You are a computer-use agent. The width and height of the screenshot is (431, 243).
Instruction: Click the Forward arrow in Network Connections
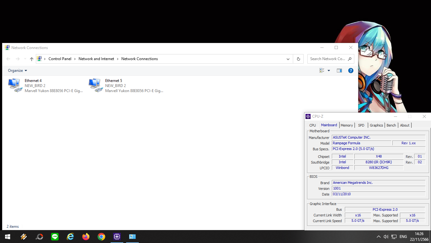18,59
